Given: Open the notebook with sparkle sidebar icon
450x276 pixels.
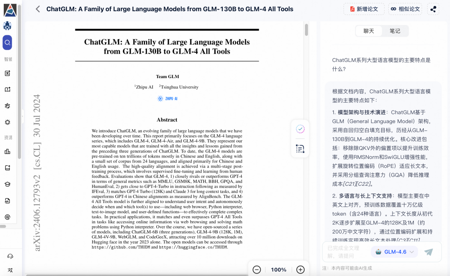Looking at the screenshot, I should pyautogui.click(x=7, y=168).
